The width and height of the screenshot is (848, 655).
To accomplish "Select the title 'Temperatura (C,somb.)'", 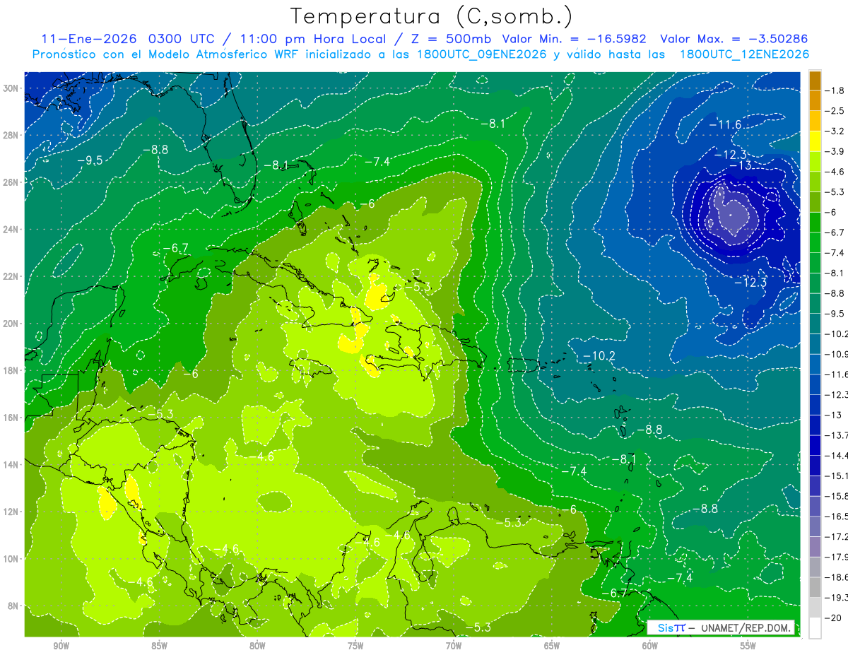I will point(432,16).
